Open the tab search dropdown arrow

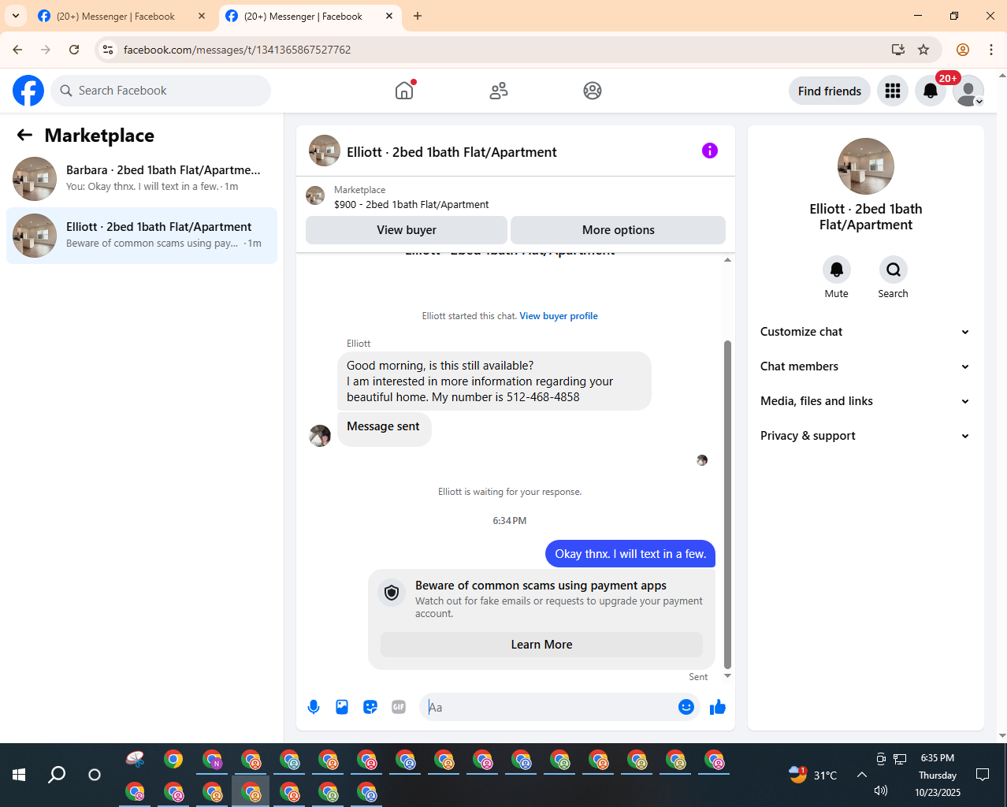(x=15, y=16)
